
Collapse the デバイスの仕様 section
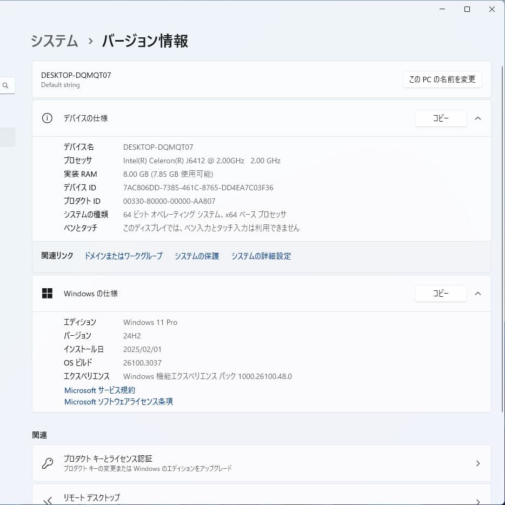(477, 118)
